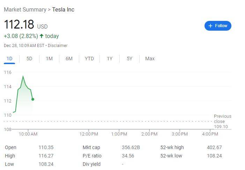
Task: Follow Tesla Inc stock
Action: (x=218, y=26)
